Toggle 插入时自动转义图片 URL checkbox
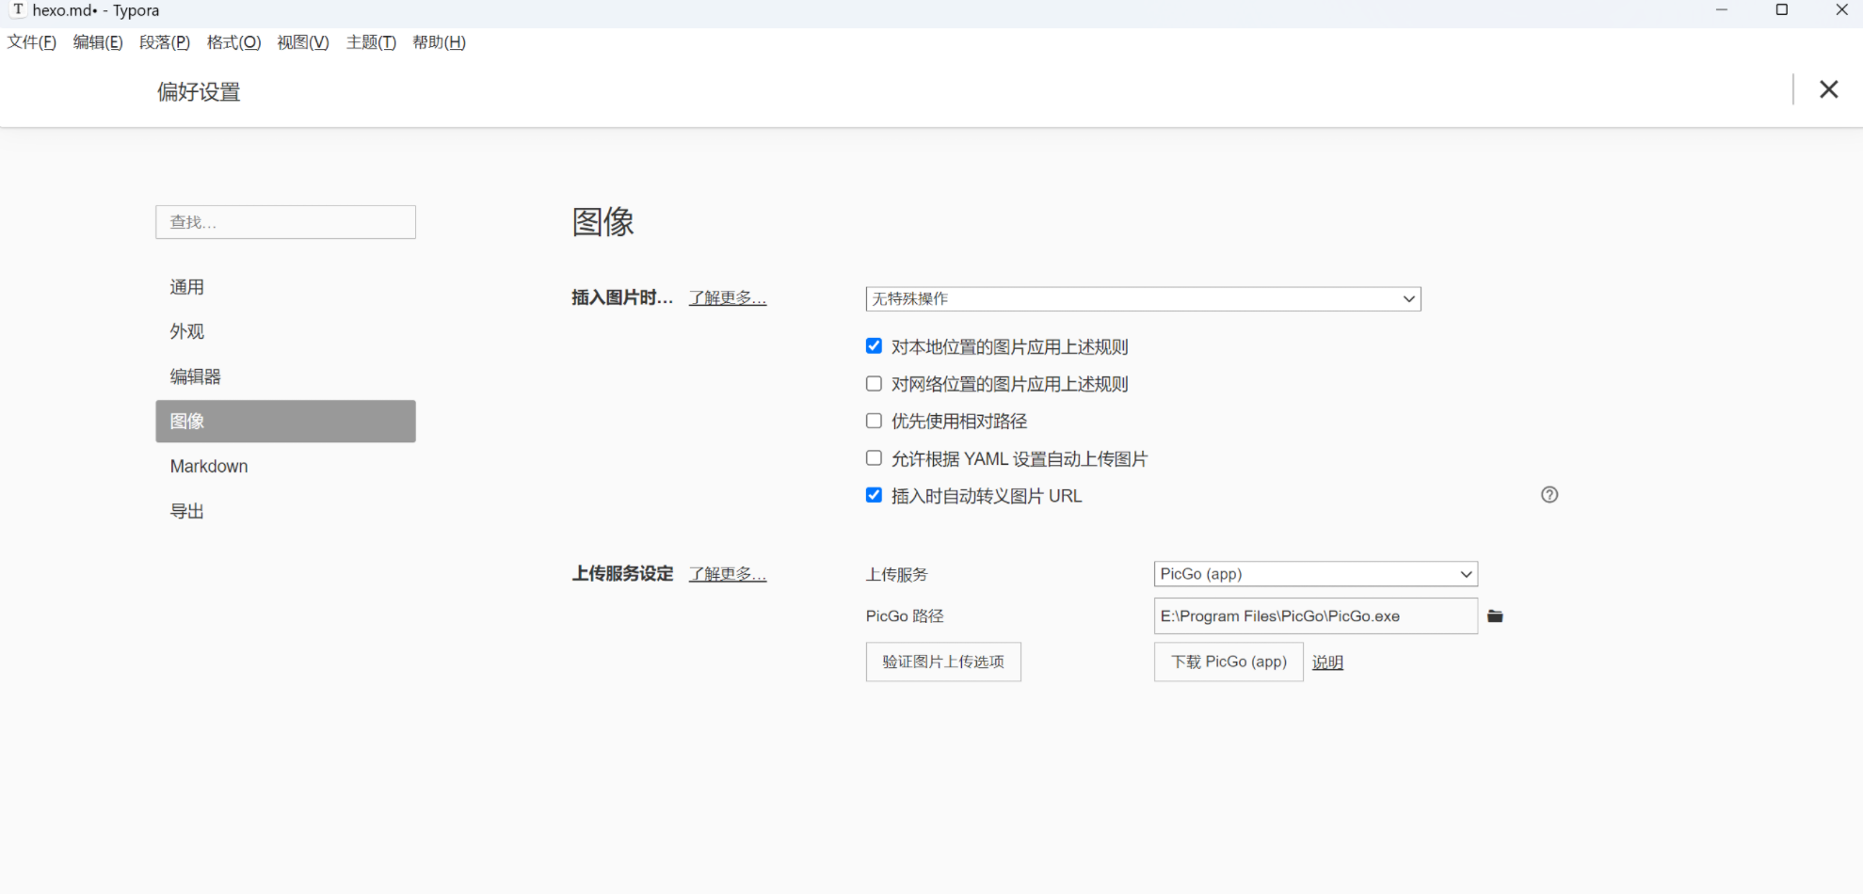 pyautogui.click(x=874, y=495)
